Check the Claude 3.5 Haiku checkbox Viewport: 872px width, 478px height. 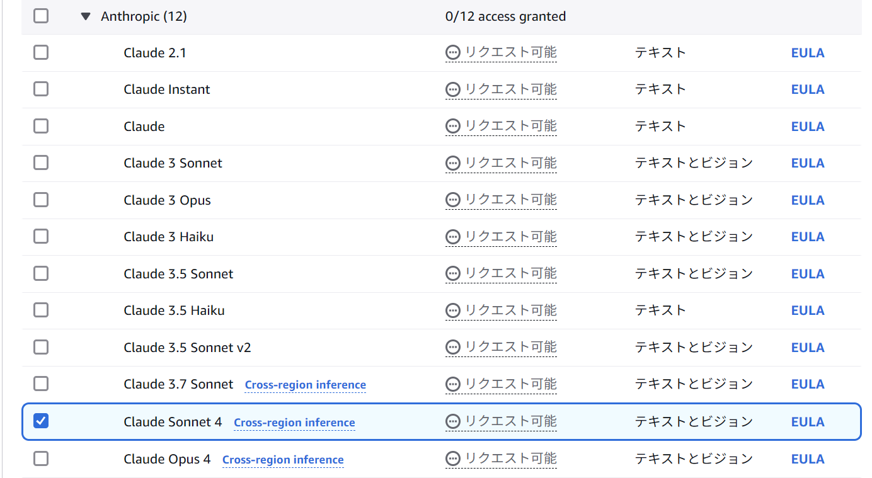(41, 310)
